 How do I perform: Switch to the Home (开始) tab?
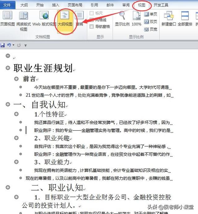coord(40,5)
